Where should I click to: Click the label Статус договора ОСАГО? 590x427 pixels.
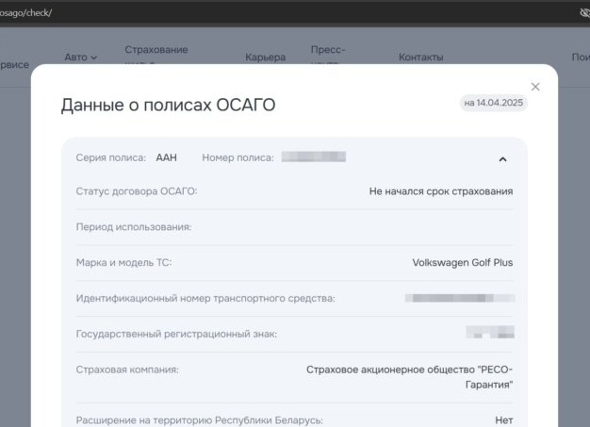pyautogui.click(x=137, y=191)
